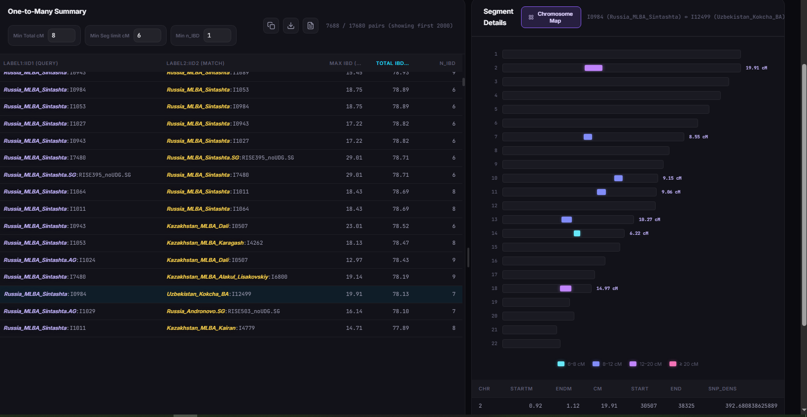Click the ENDM value 1.12
807x417 pixels.
point(573,406)
